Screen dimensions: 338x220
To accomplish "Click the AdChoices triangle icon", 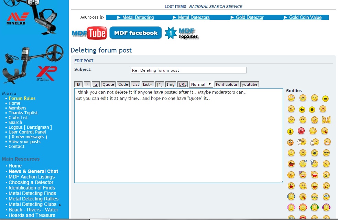I will [x=102, y=17].
